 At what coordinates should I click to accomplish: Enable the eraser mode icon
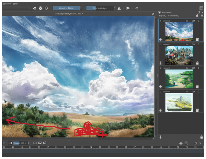tap(34, 8)
